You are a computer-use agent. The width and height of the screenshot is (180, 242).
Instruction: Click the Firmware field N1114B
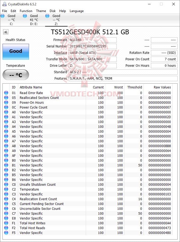(92, 40)
